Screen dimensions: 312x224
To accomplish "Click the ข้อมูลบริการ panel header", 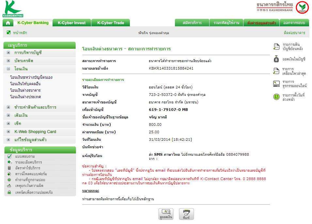I will click(x=40, y=150).
